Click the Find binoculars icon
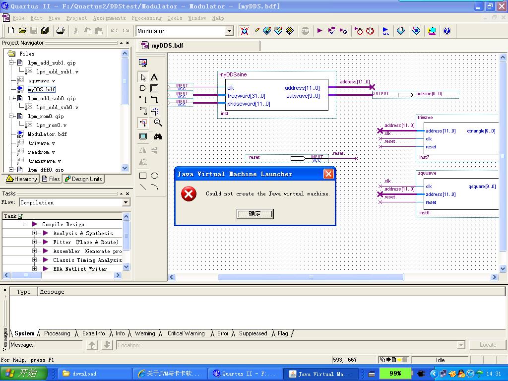This screenshot has width=508, height=381. 158,136
